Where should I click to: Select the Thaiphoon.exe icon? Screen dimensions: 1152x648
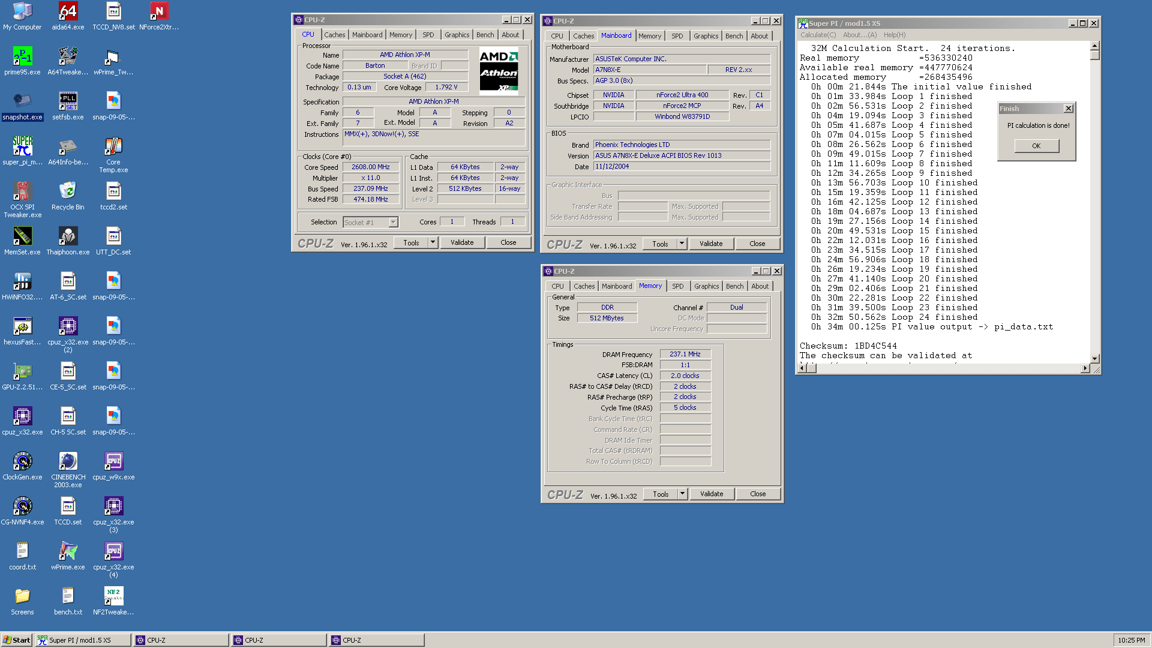(68, 241)
